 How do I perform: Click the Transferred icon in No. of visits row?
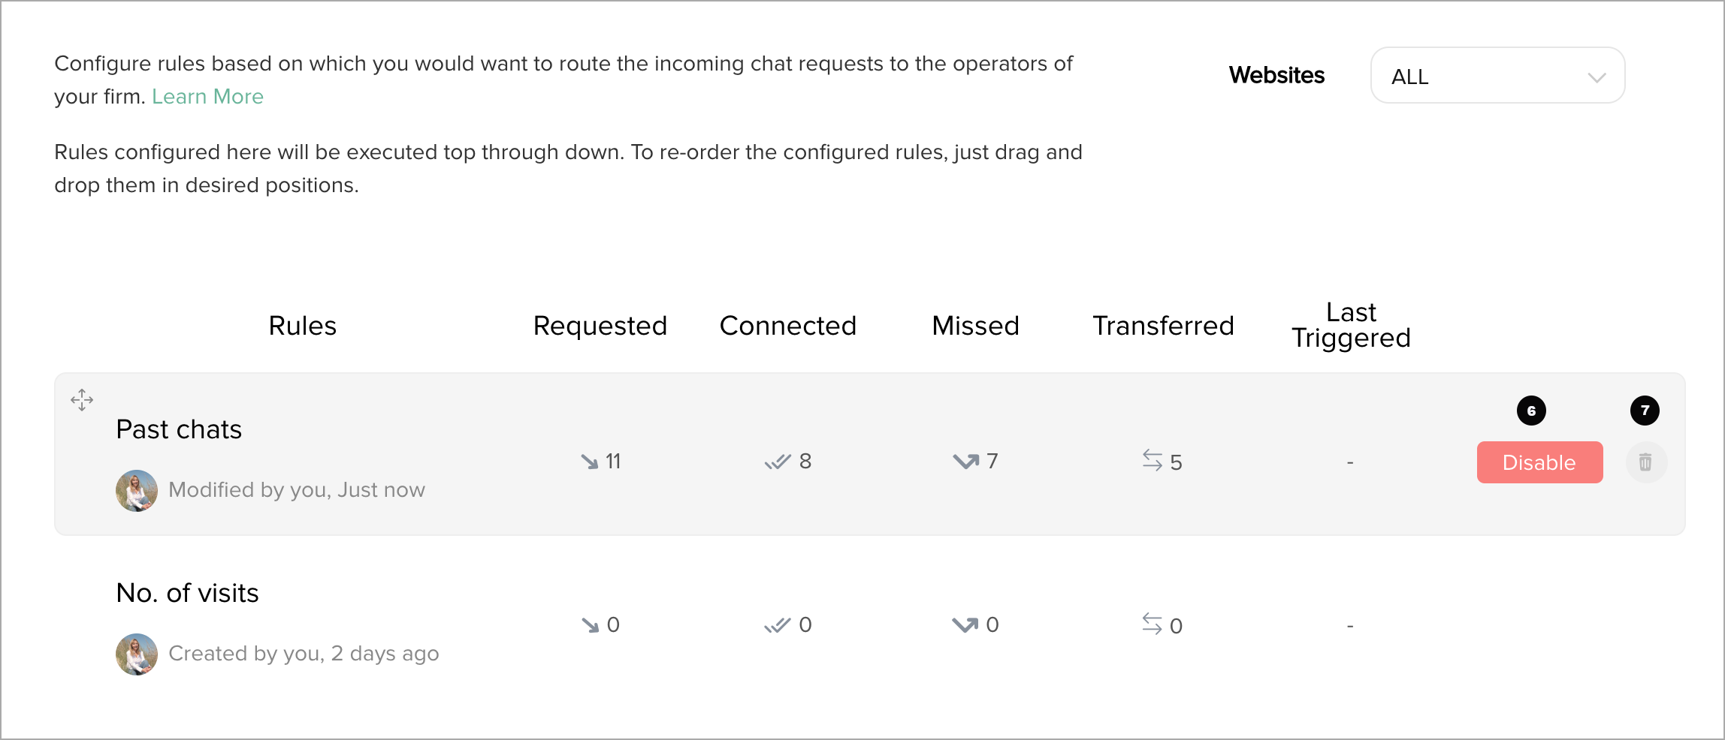pos(1152,623)
